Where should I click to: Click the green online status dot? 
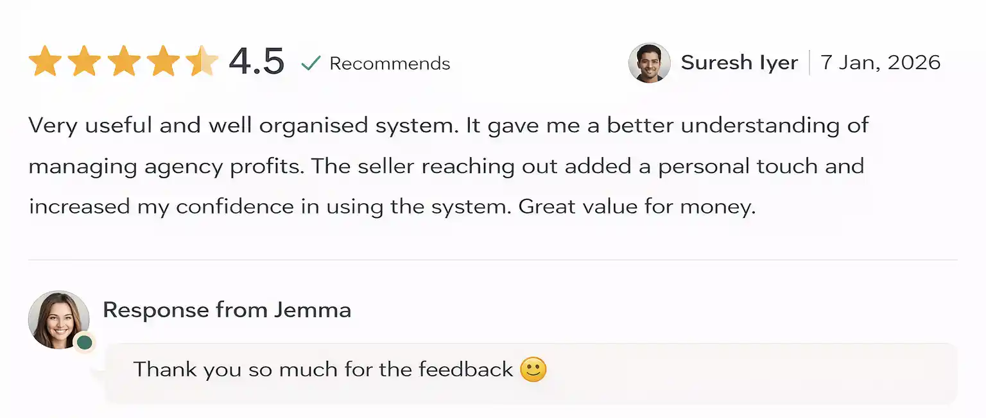click(x=84, y=343)
